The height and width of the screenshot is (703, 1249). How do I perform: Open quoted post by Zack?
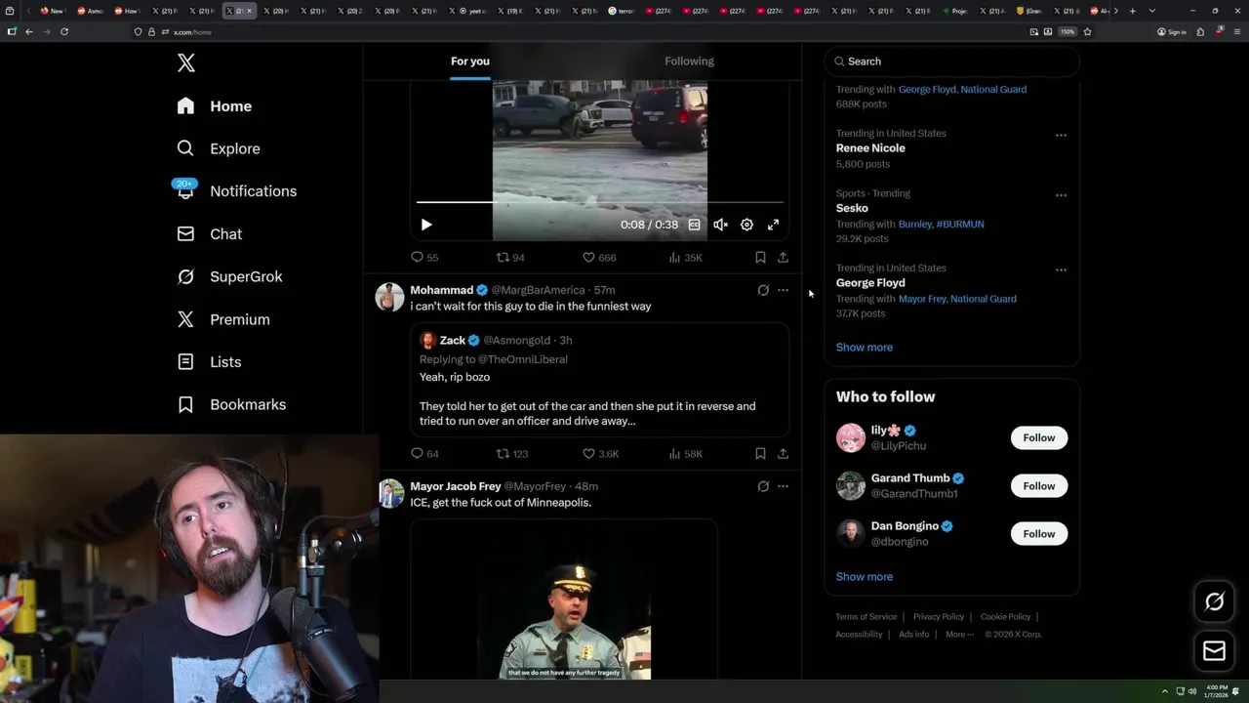click(599, 380)
